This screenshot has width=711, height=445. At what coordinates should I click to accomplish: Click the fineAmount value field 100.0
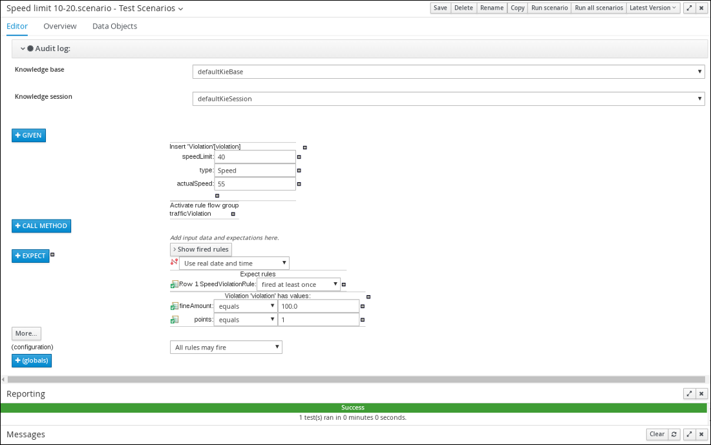[318, 306]
